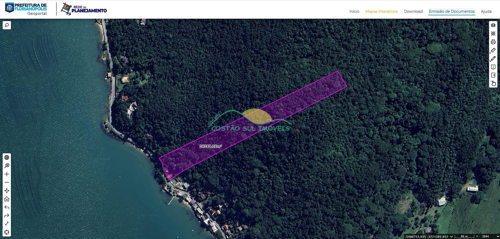This screenshot has height=239, width=500.
Task: Open the Mapas Interativos menu
Action: [381, 11]
